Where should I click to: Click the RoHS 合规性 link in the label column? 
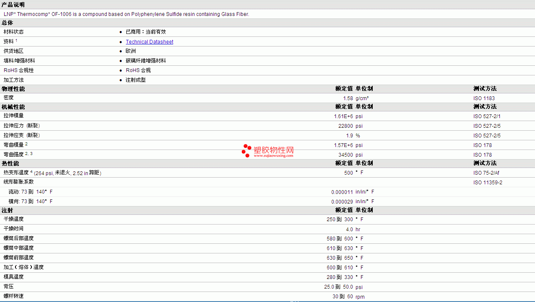click(x=19, y=70)
